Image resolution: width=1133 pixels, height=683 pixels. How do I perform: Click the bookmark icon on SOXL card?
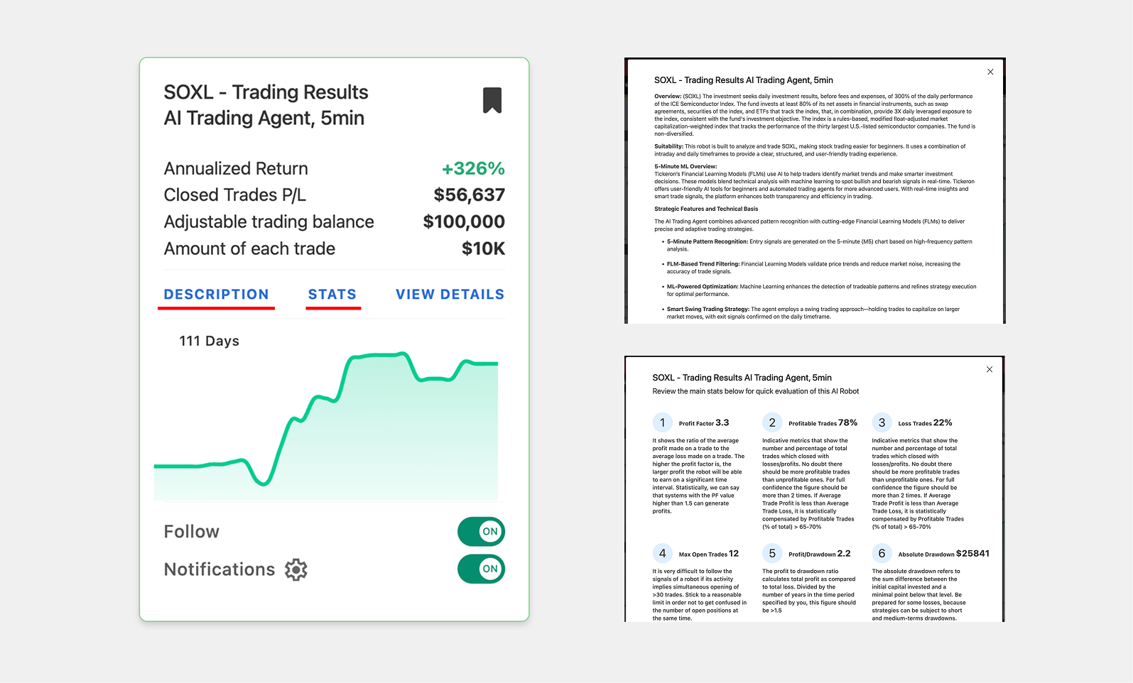492,100
